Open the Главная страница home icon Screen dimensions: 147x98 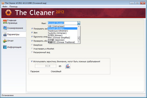point(5,22)
